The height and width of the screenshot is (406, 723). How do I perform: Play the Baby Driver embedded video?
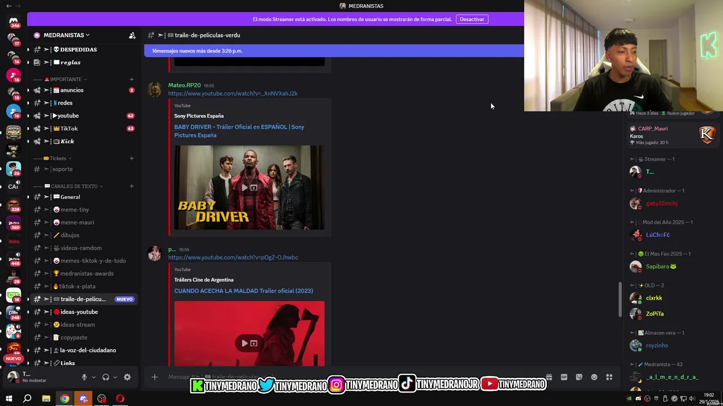coord(245,188)
